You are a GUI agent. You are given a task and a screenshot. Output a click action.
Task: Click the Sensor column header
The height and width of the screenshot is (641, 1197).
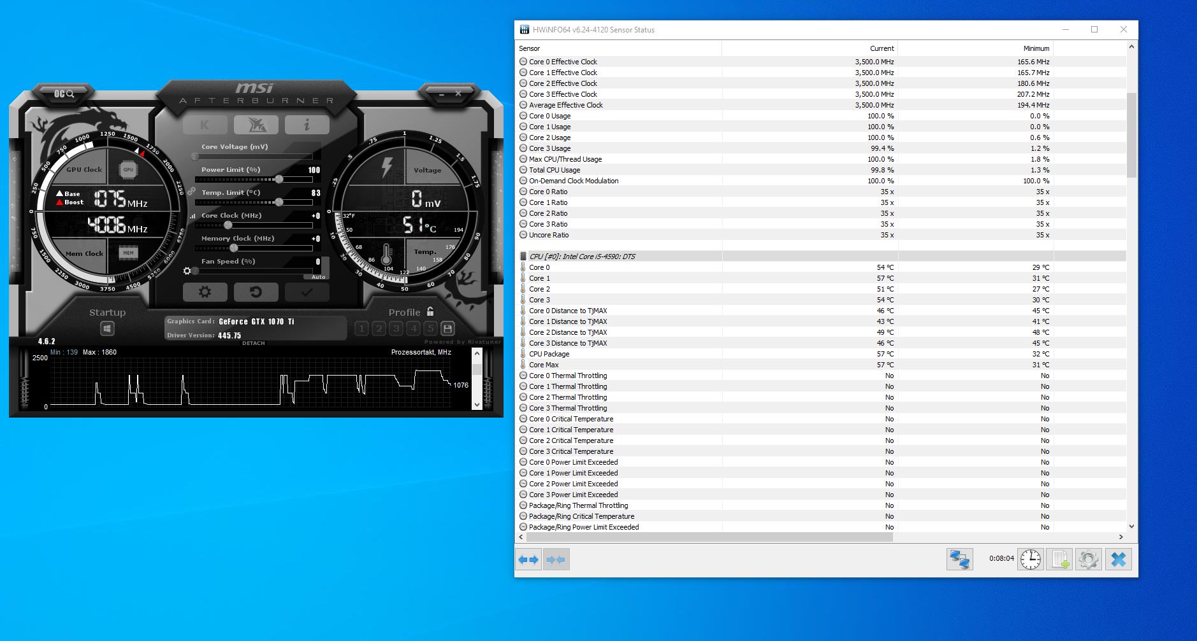click(618, 48)
